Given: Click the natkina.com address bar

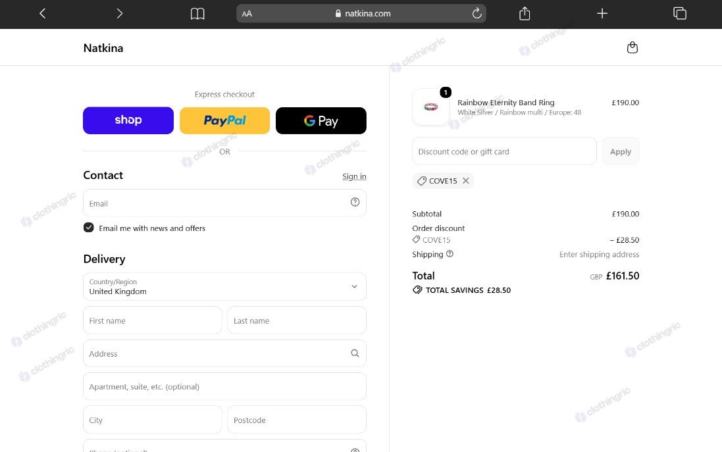Looking at the screenshot, I should point(361,13).
